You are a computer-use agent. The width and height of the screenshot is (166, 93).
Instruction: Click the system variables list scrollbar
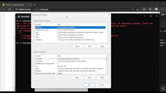pyautogui.click(x=107, y=59)
